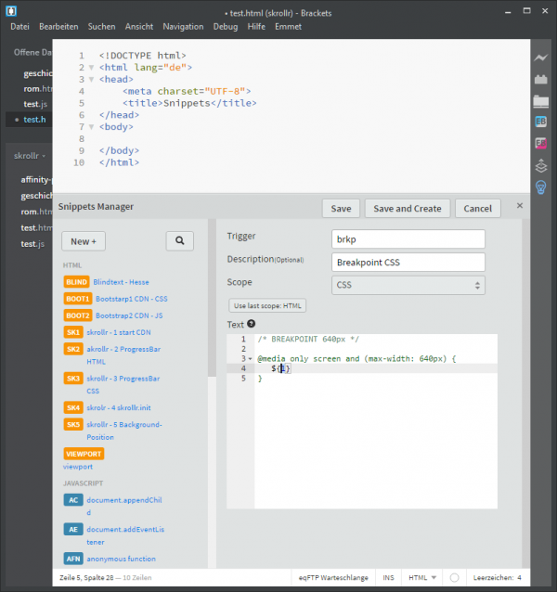Open the Datei menu
This screenshot has height=592, width=557.
pos(19,26)
